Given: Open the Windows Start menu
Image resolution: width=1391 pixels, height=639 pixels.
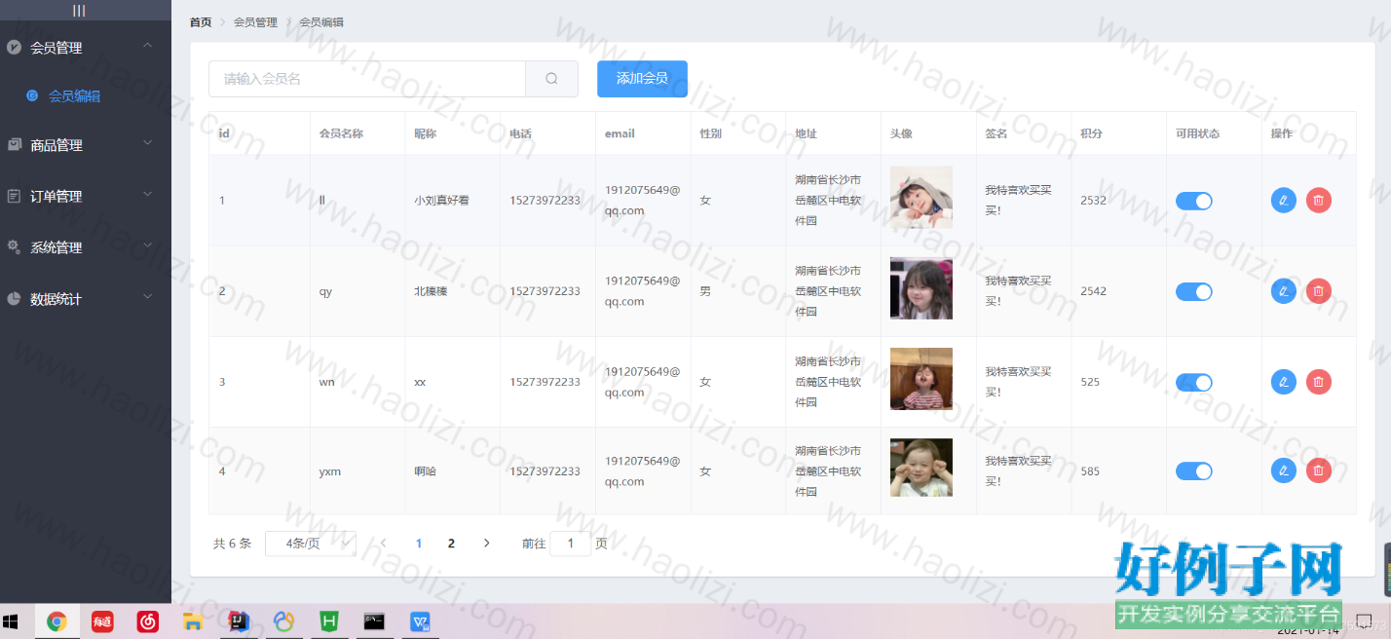Looking at the screenshot, I should (12, 620).
